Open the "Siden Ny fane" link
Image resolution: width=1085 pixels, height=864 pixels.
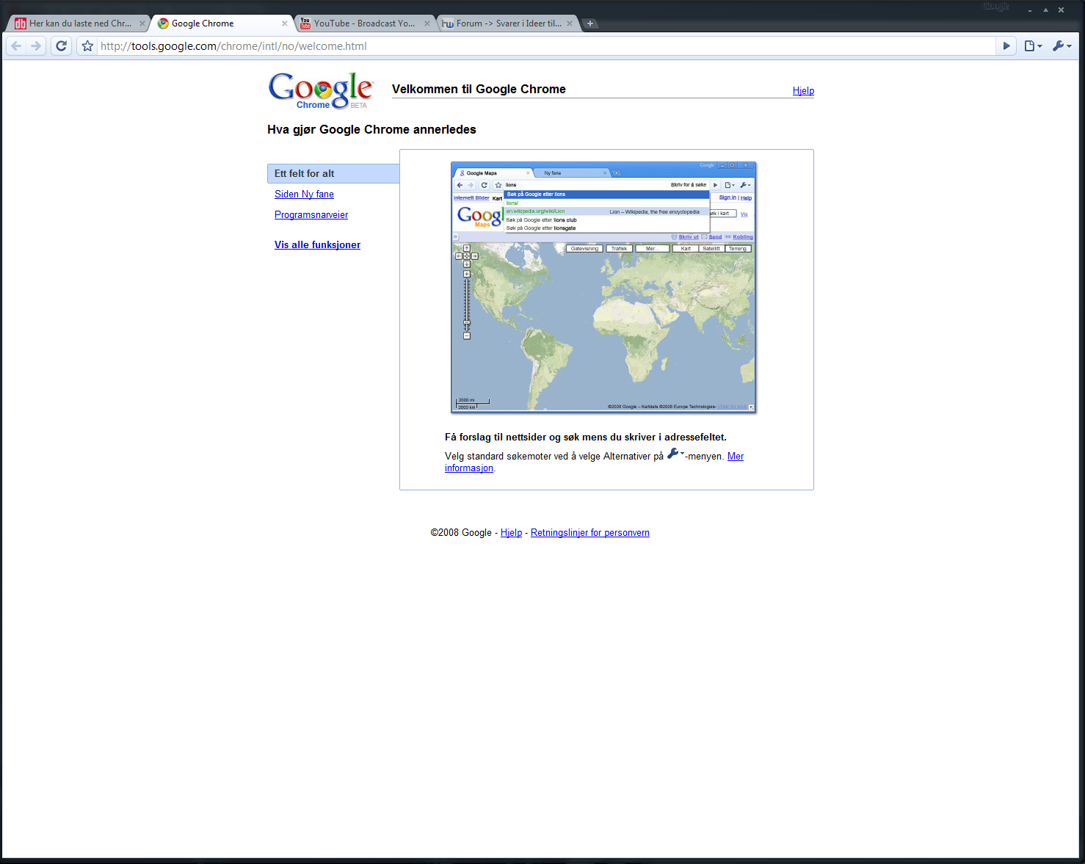(304, 195)
